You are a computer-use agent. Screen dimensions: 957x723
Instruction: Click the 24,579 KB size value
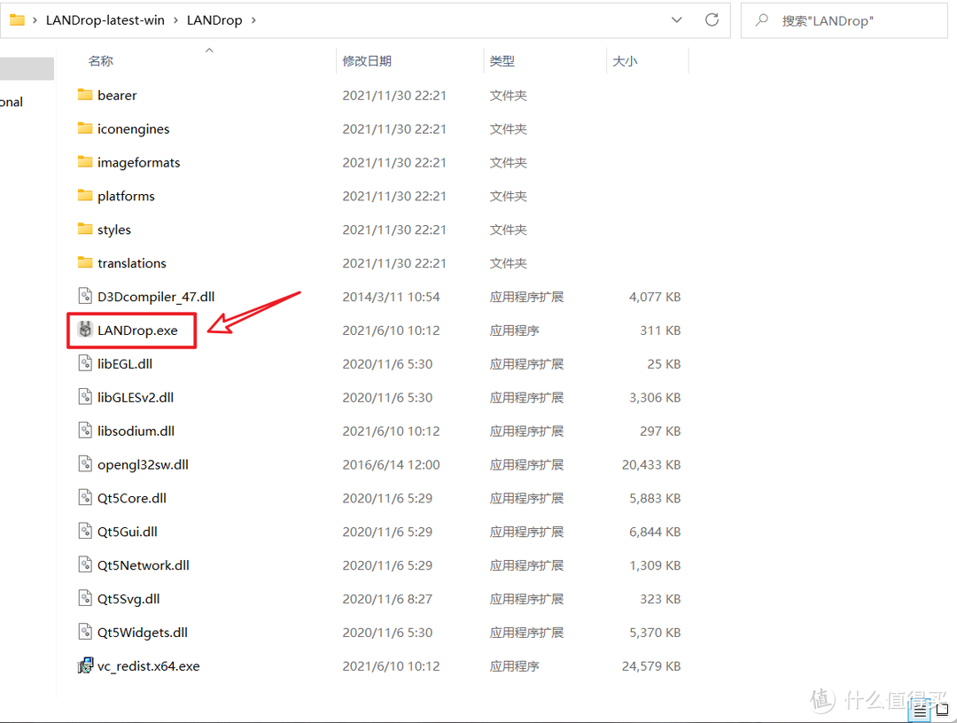point(651,665)
